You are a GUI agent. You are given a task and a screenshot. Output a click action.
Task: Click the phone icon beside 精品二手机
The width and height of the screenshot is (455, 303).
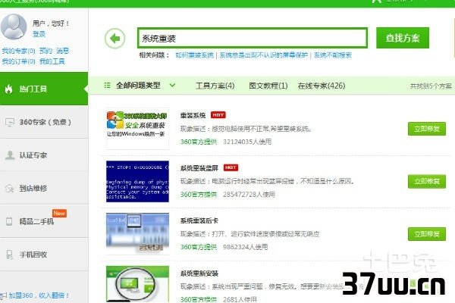[9, 221]
